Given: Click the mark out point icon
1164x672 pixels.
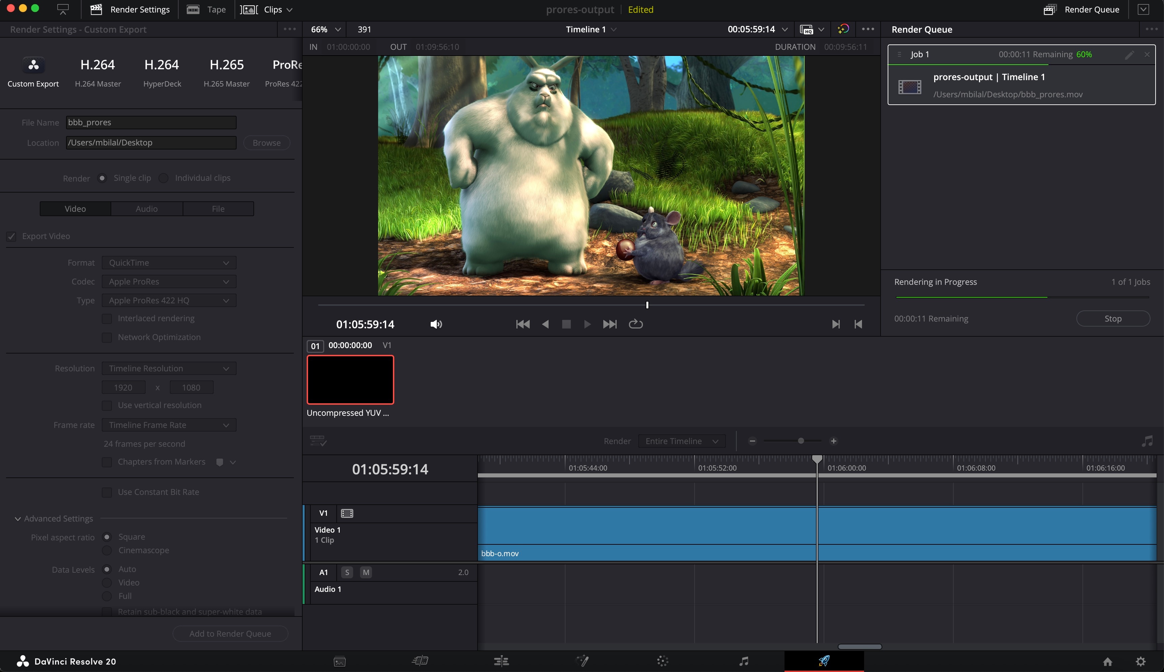Looking at the screenshot, I should tap(858, 325).
